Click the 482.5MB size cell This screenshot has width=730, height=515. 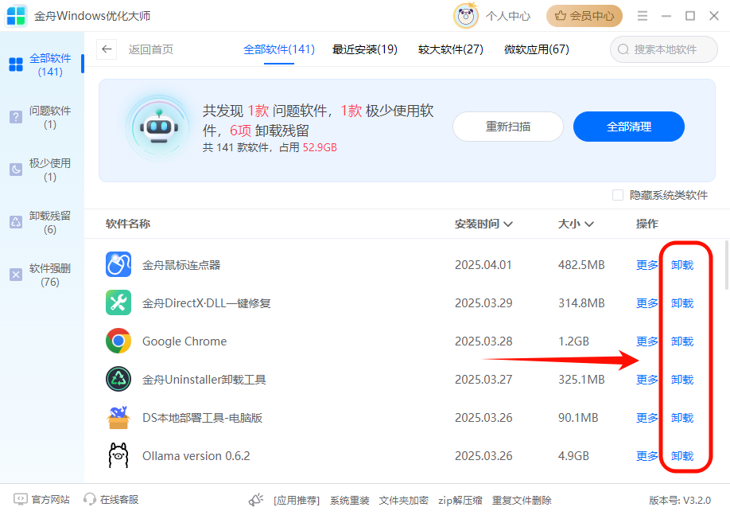click(x=581, y=265)
